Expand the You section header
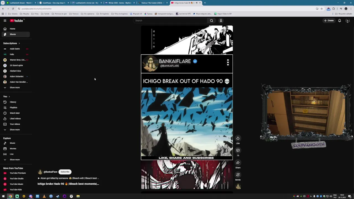Screen dimensions: 354x199 point(7,96)
